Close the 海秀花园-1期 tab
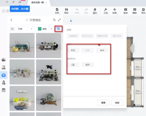This screenshot has height=116, width=146. point(46,2)
